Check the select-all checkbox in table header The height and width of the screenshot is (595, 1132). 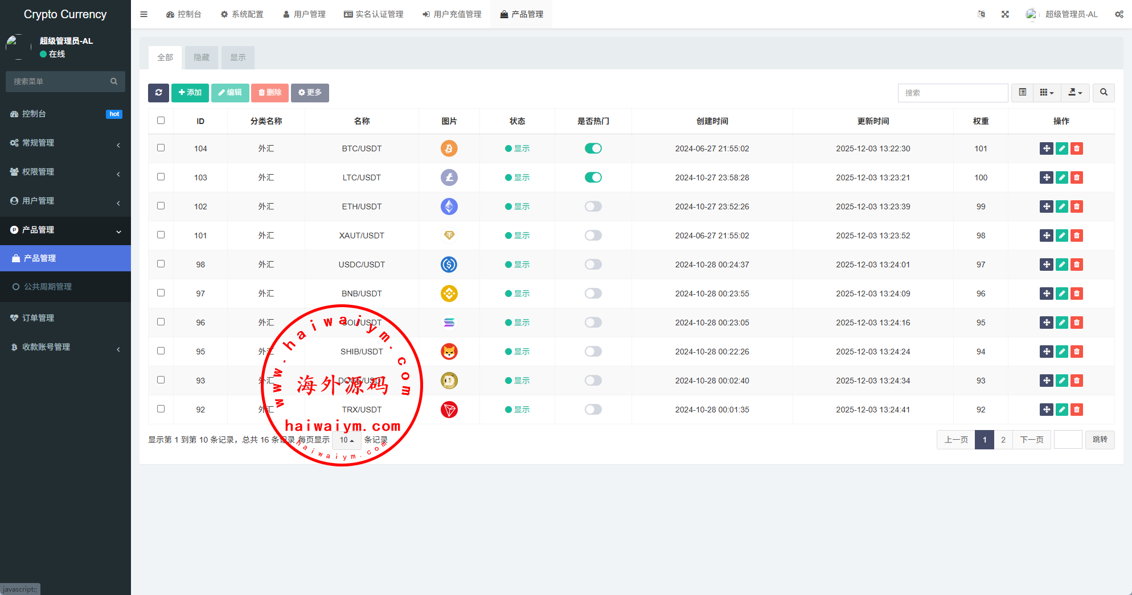click(161, 121)
